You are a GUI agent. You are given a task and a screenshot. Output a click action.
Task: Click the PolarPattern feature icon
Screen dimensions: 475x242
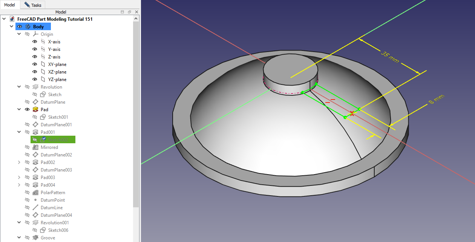tap(35, 193)
